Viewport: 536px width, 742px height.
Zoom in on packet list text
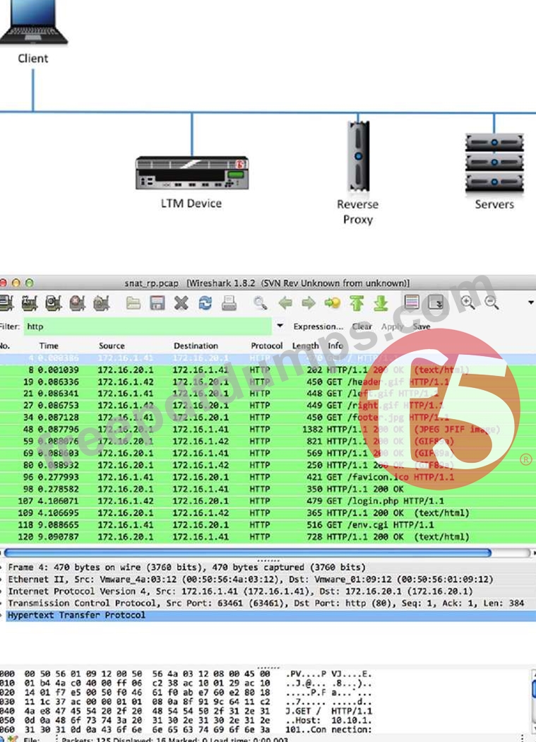pos(467,303)
